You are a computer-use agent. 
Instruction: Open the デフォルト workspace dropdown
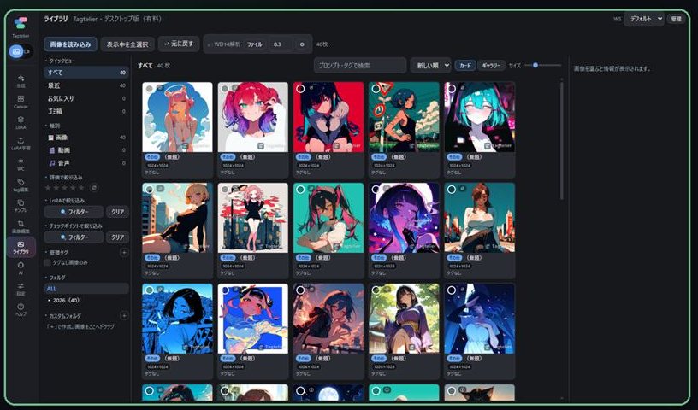pyautogui.click(x=644, y=19)
